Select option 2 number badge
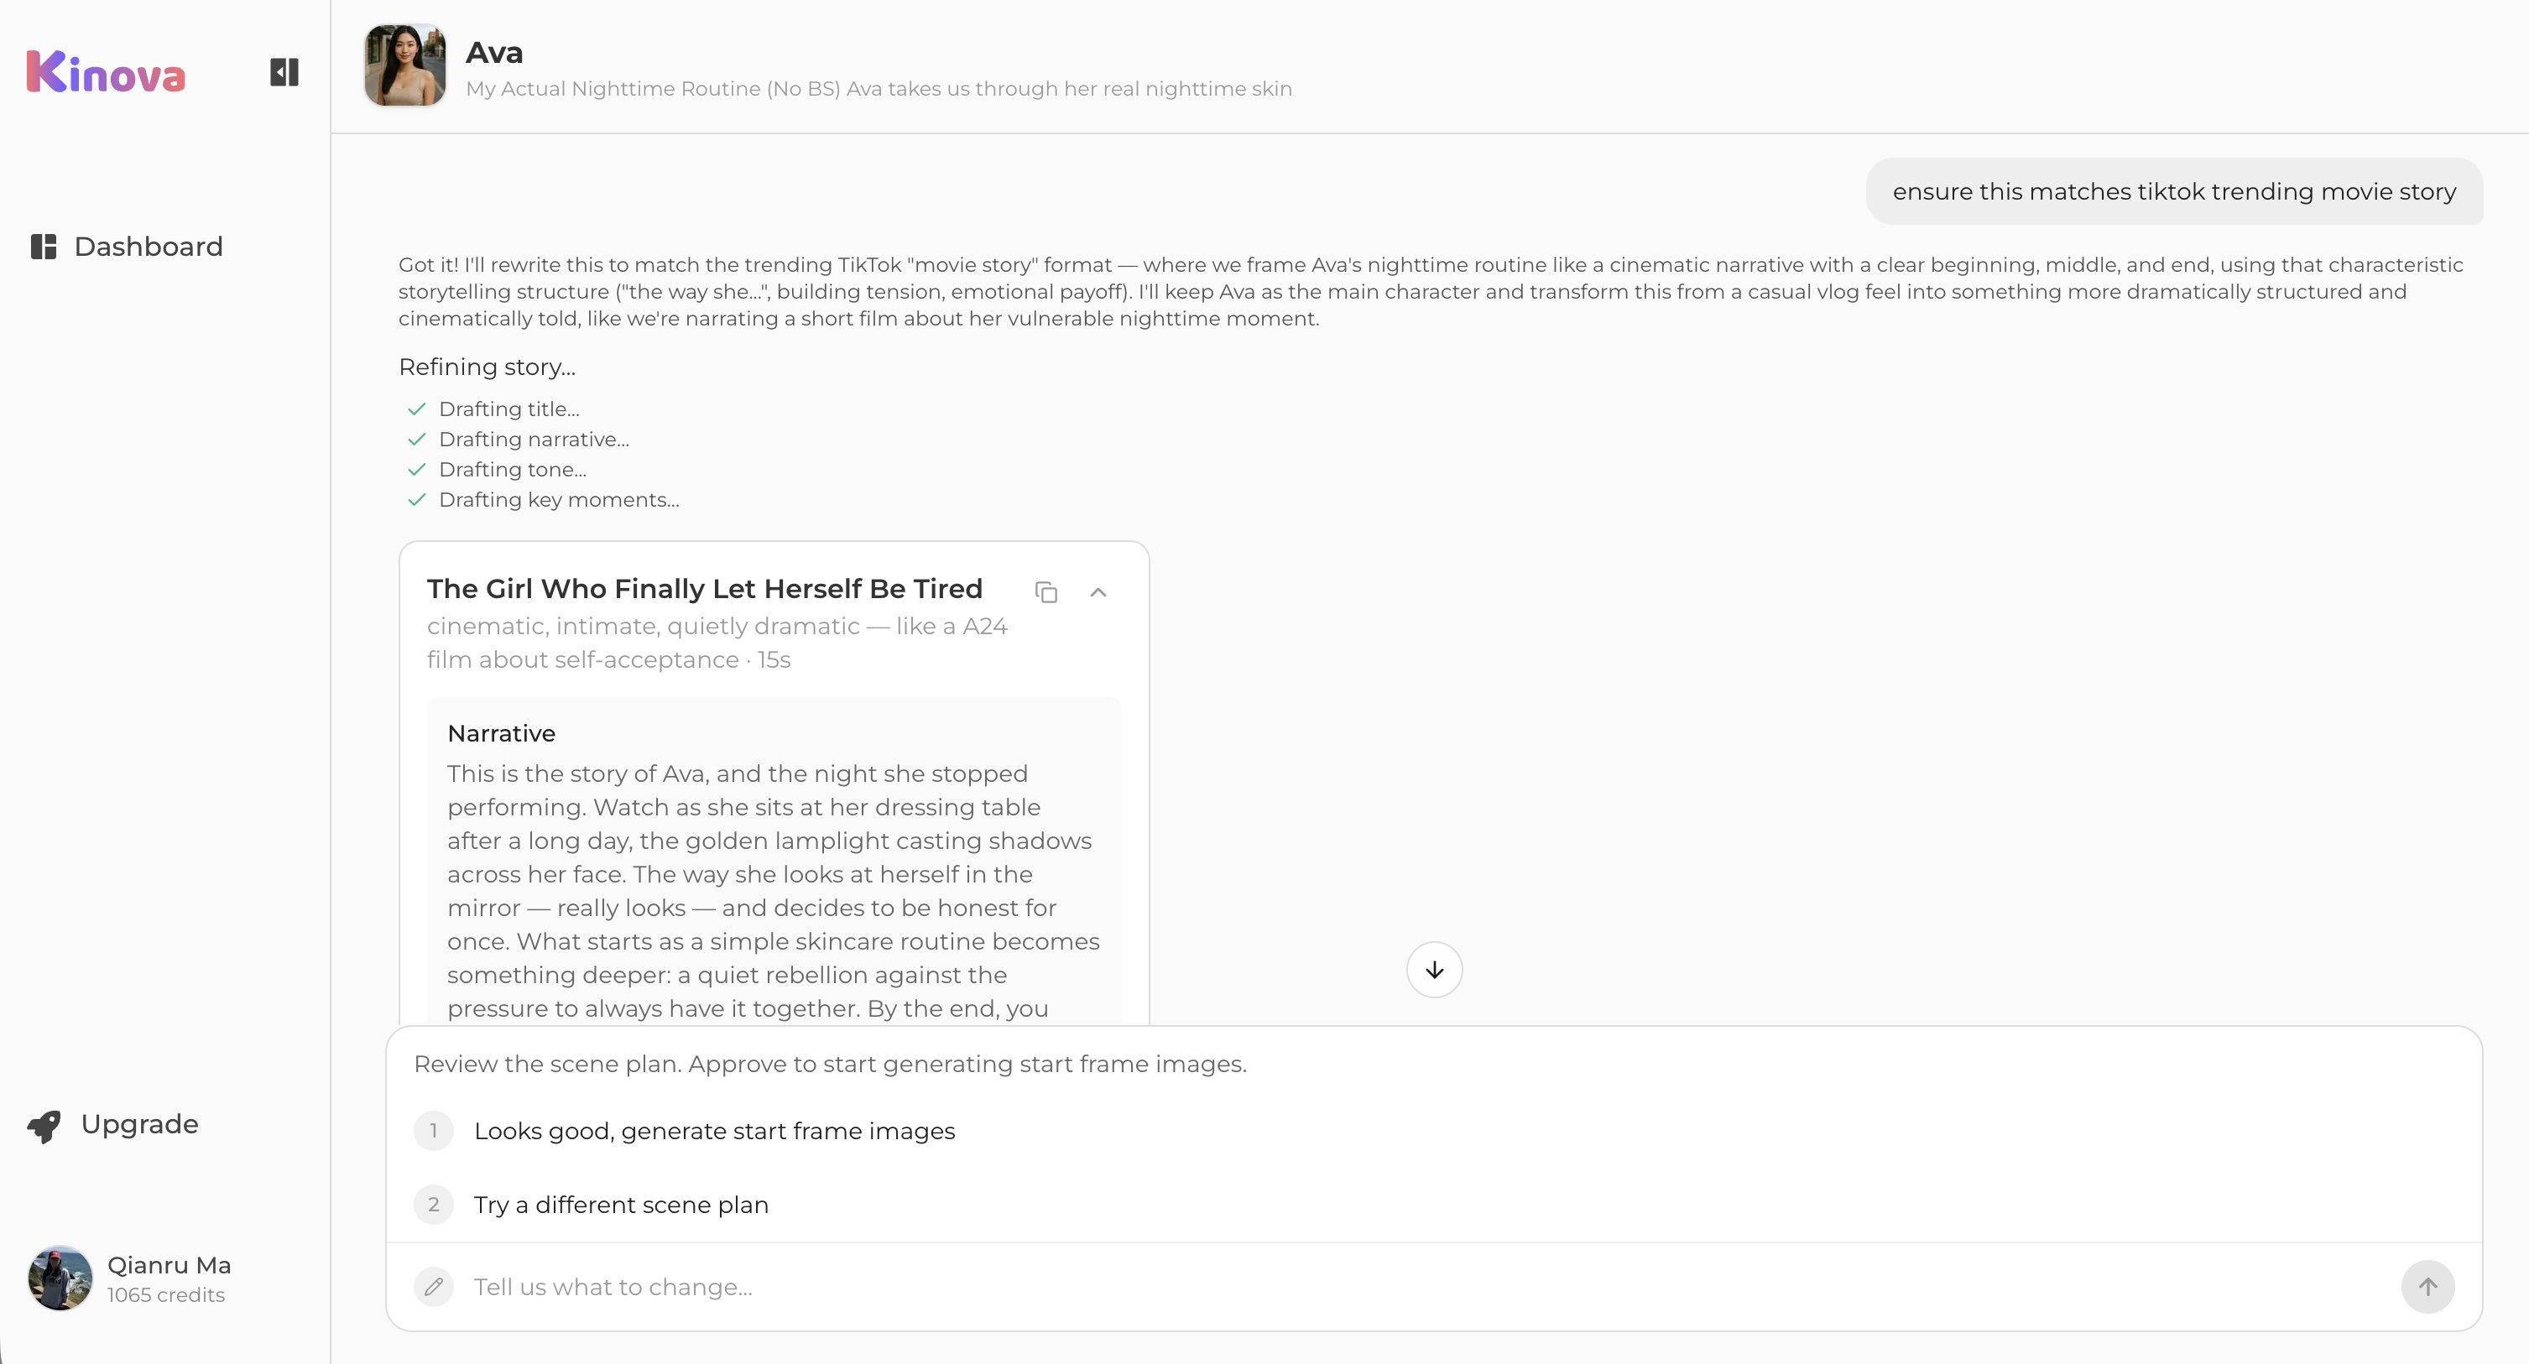Screen dimensions: 2529x1364 (x=433, y=1204)
